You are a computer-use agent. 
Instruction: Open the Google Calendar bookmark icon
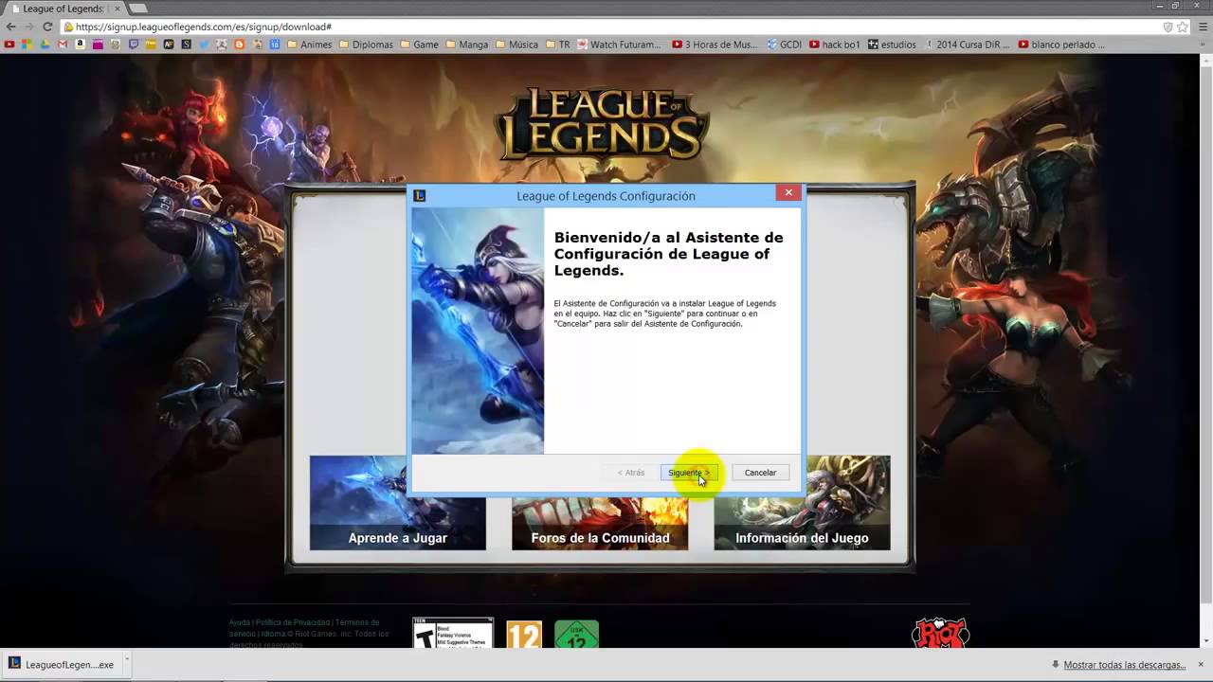pos(275,45)
